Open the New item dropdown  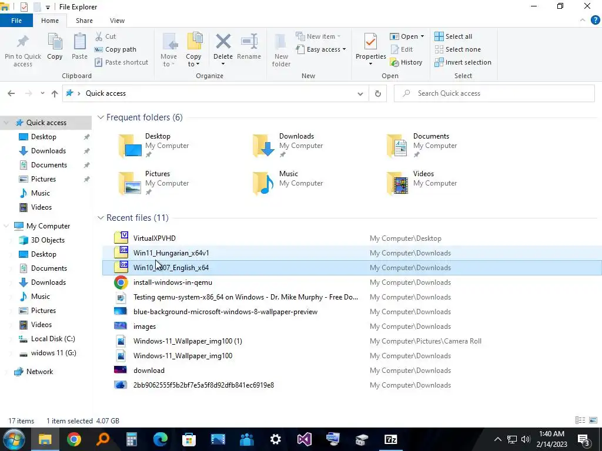pyautogui.click(x=318, y=36)
